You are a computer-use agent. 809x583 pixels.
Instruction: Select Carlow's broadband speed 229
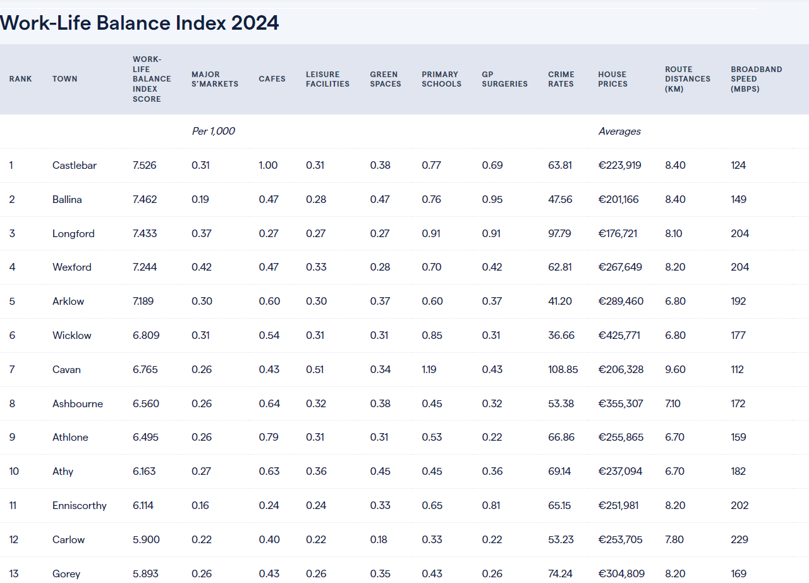(739, 539)
